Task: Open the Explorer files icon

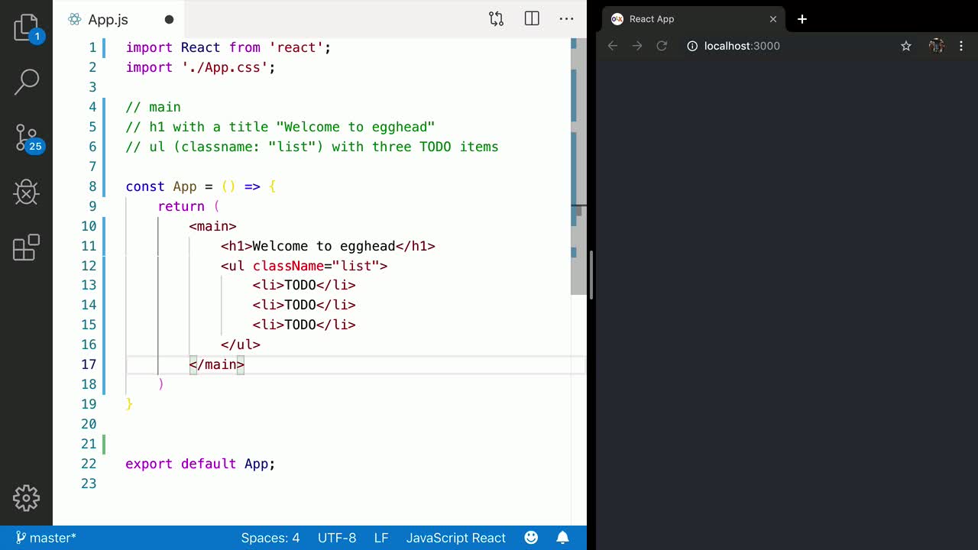Action: click(26, 27)
